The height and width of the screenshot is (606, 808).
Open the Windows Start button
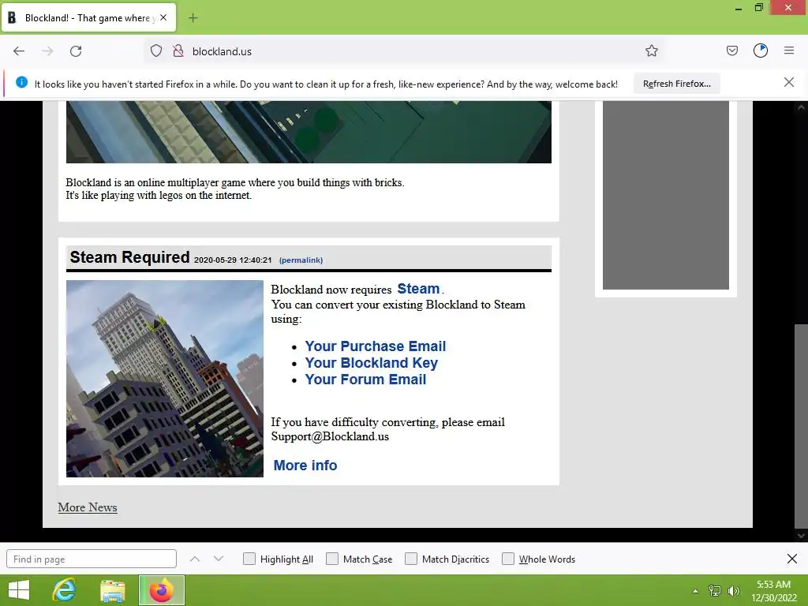click(19, 590)
